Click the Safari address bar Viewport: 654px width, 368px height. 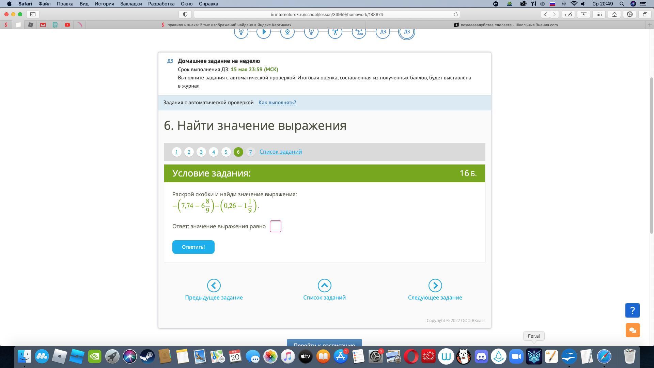(327, 14)
